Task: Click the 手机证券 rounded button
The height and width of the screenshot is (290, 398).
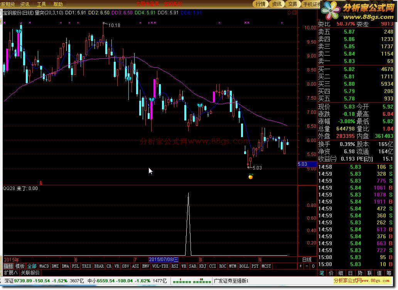Action: pos(312,4)
